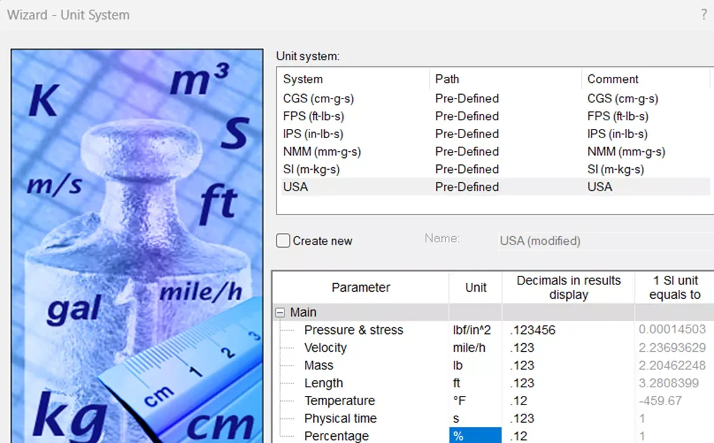Click the 1 SI unit equals to header

pyautogui.click(x=675, y=287)
